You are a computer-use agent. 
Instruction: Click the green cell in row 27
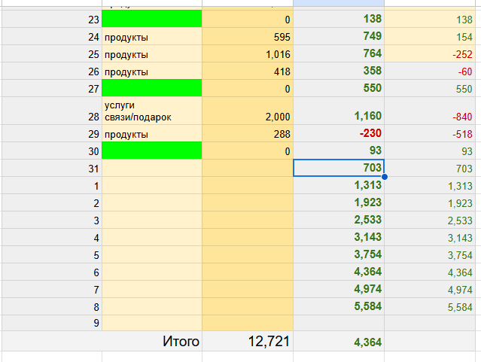coord(152,88)
